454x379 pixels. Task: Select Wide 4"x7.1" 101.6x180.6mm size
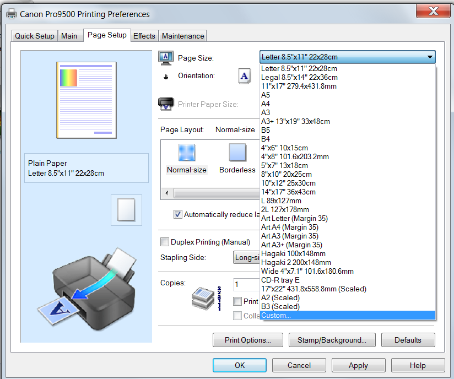[x=348, y=271]
